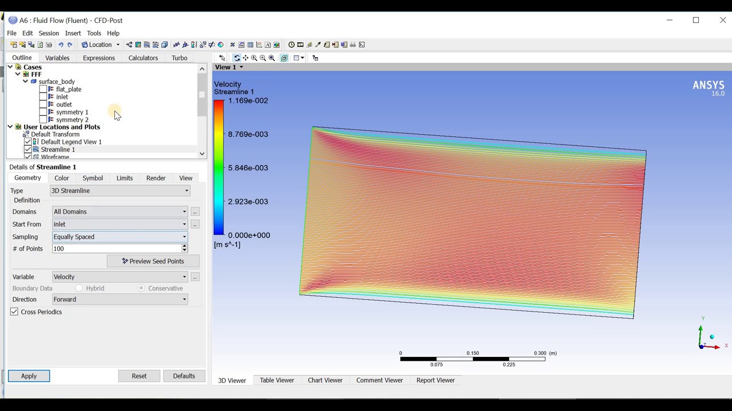This screenshot has height=411, width=732.
Task: Open the Tools menu
Action: 94,33
